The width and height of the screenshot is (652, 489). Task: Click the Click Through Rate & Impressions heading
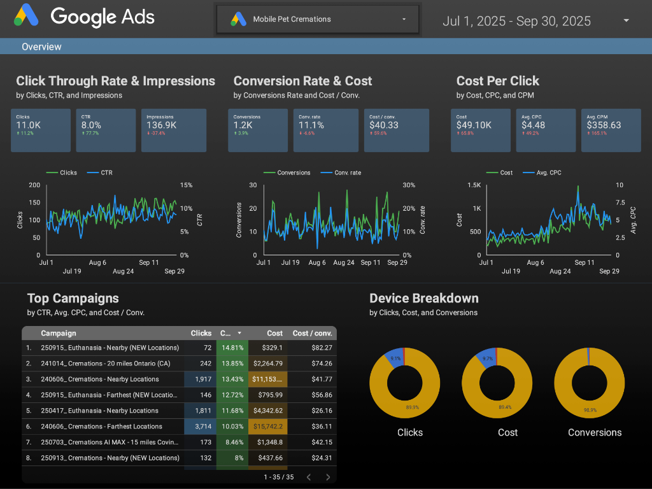pyautogui.click(x=116, y=81)
